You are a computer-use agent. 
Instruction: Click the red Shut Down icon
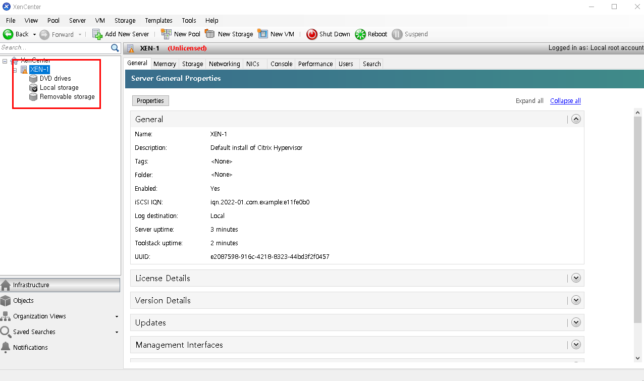[312, 34]
